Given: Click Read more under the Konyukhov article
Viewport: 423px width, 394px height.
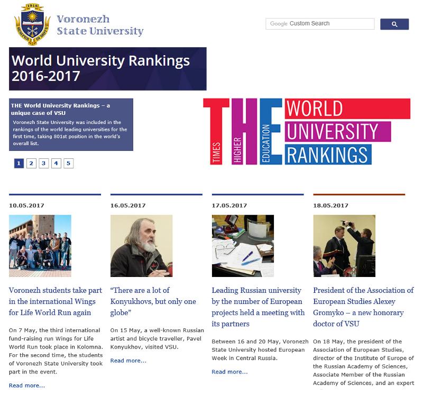Looking at the screenshot, I should (x=128, y=361).
